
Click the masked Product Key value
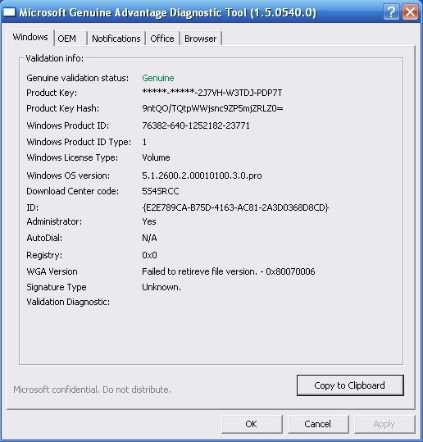(212, 93)
